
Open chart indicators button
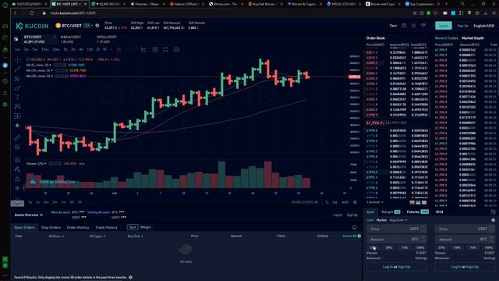143,49
